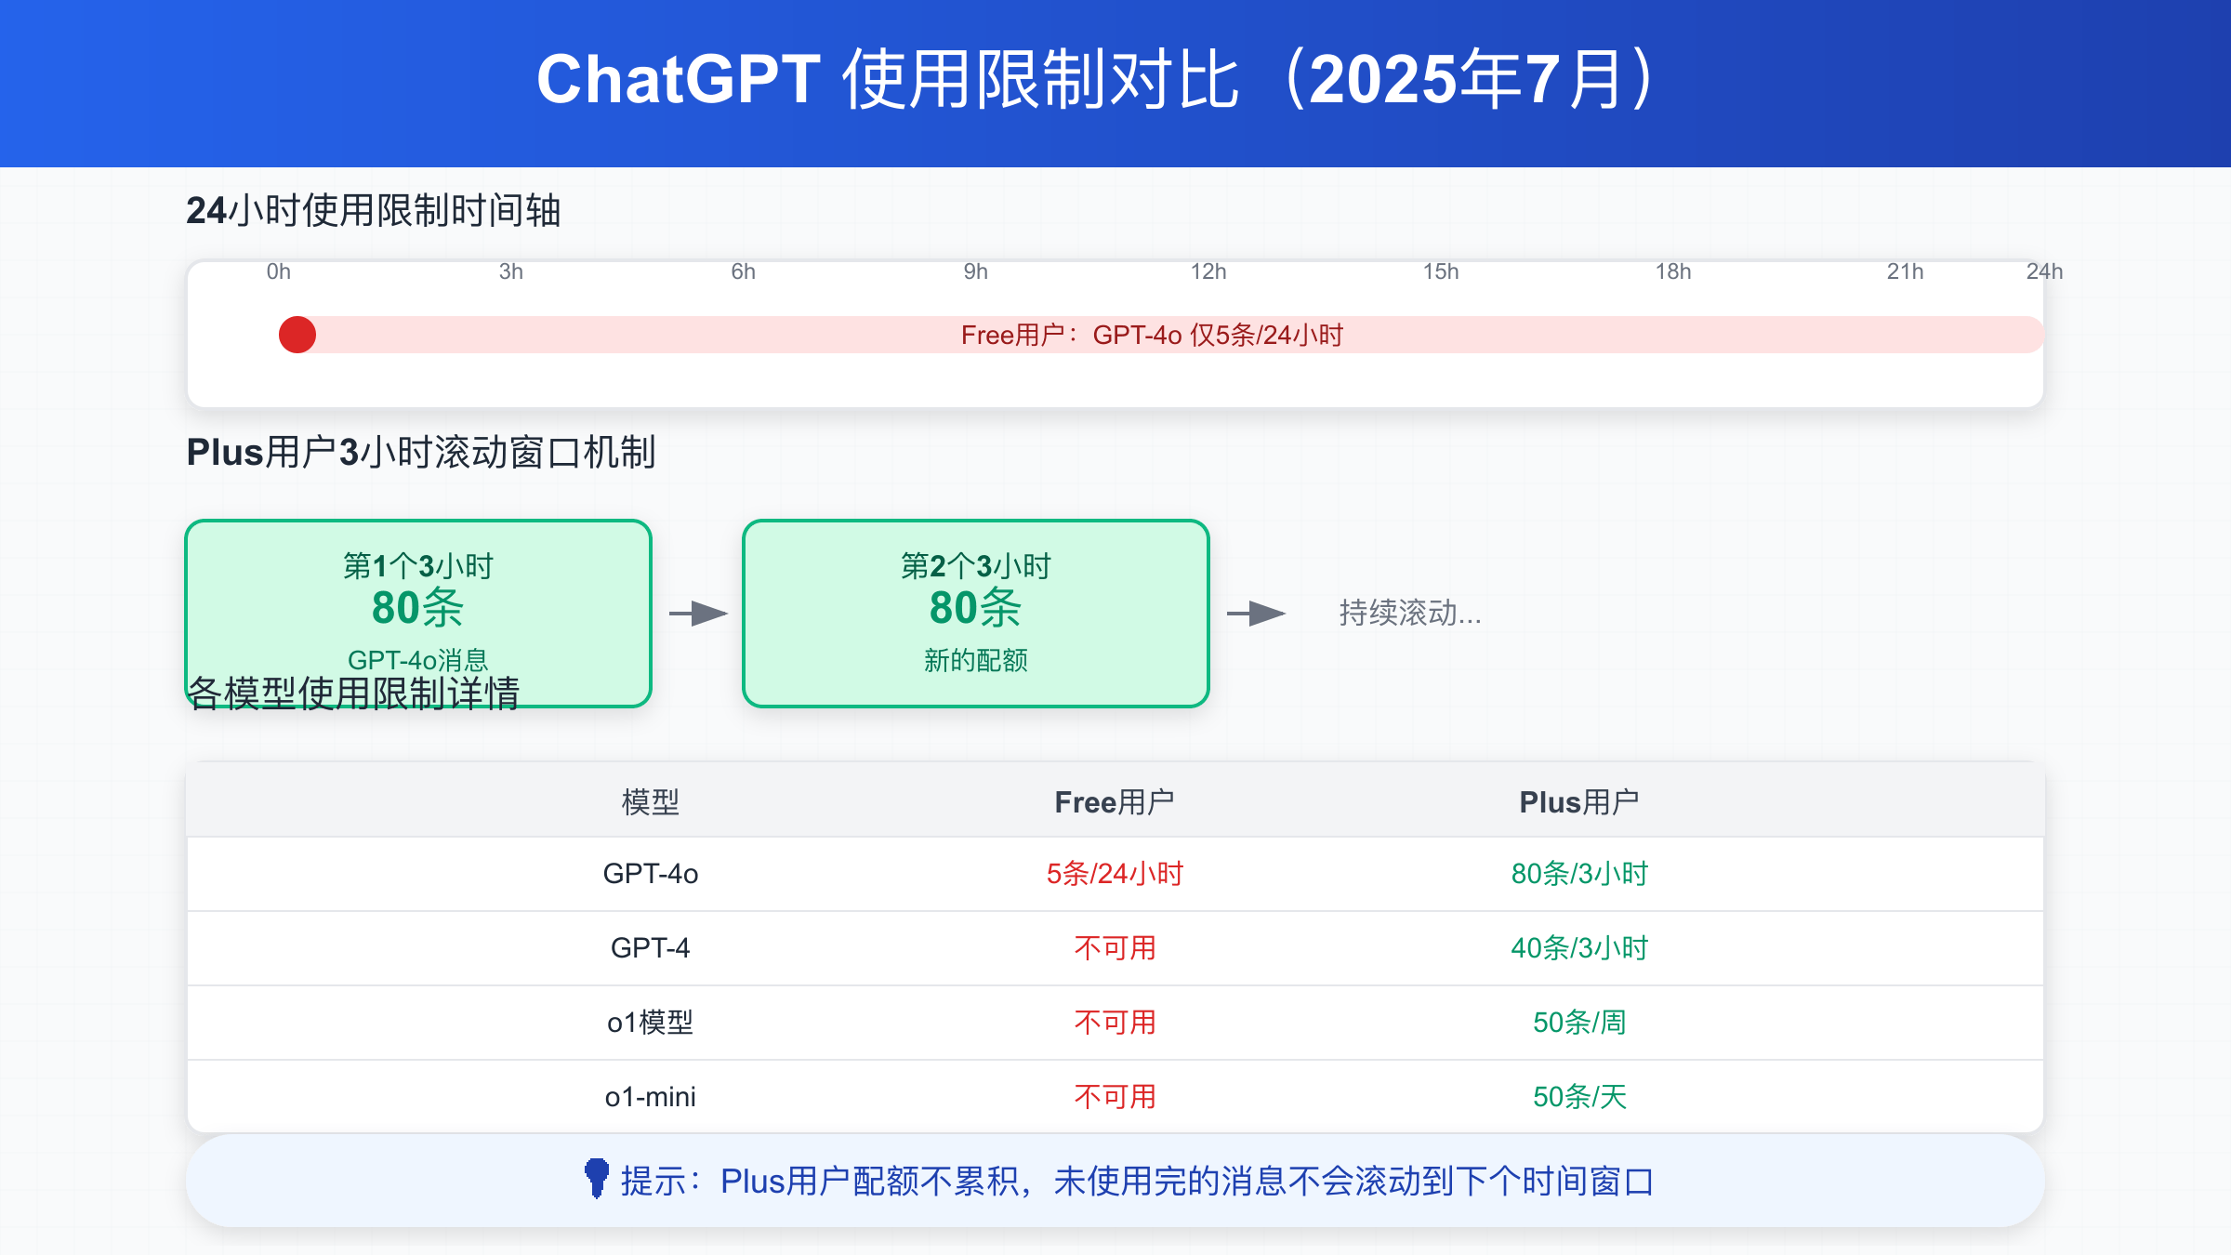Click the '0h' timeline label
Viewport: 2231px width, 1255px height.
(279, 271)
